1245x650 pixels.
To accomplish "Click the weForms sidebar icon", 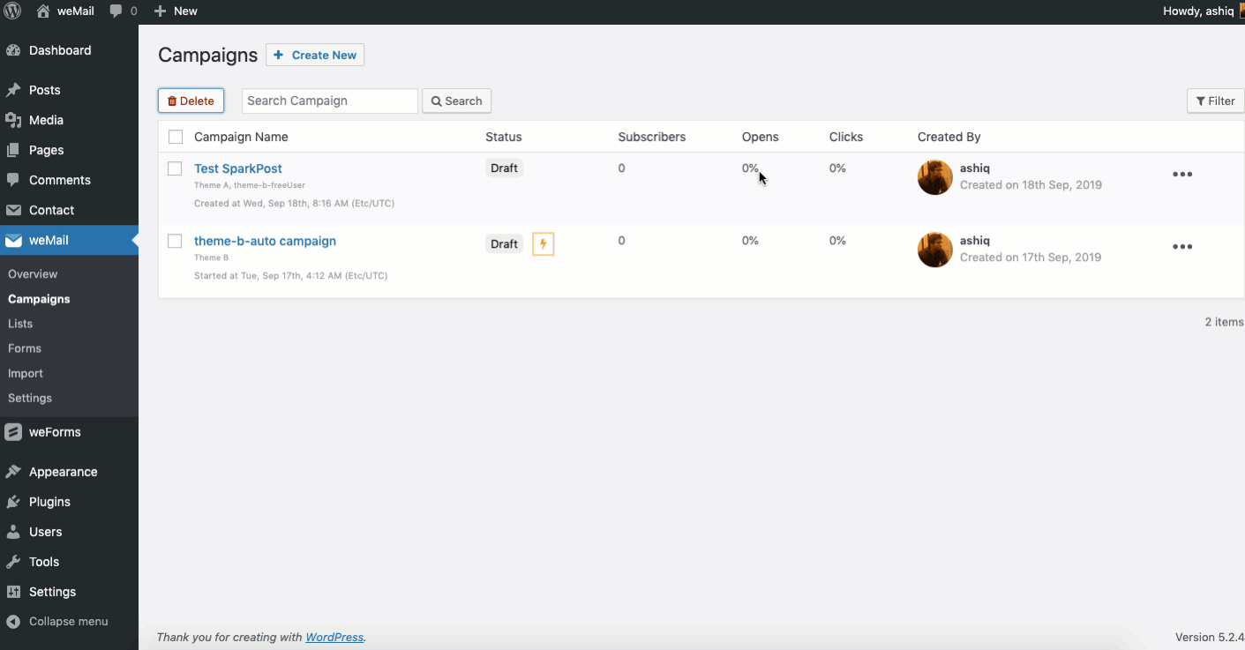I will click(13, 432).
